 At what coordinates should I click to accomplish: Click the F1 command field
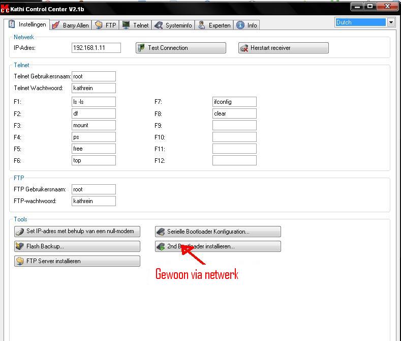94,102
